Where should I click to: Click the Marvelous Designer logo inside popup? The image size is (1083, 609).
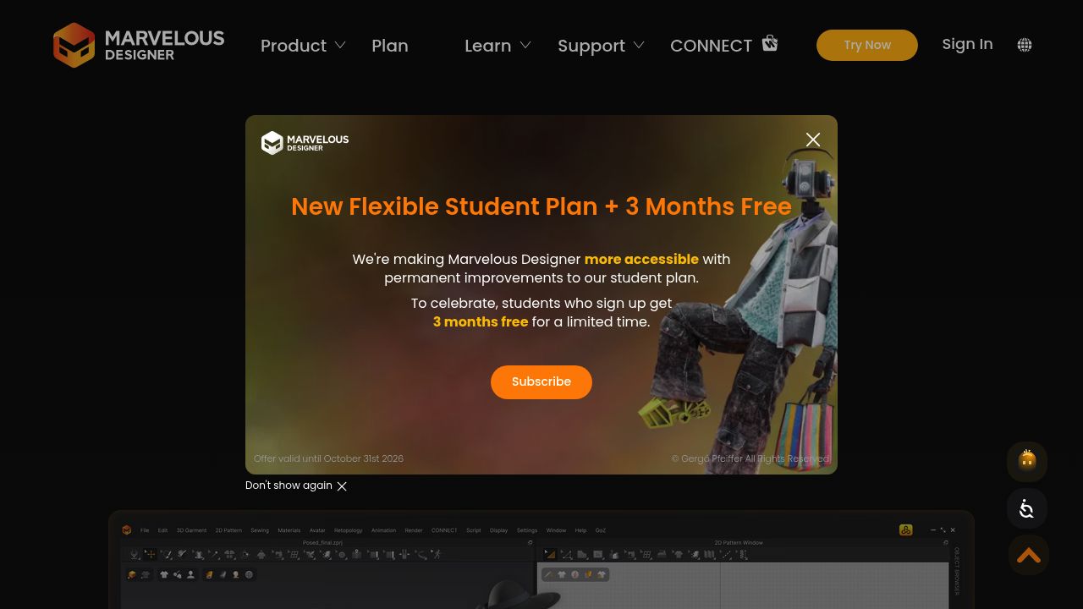[x=305, y=142]
